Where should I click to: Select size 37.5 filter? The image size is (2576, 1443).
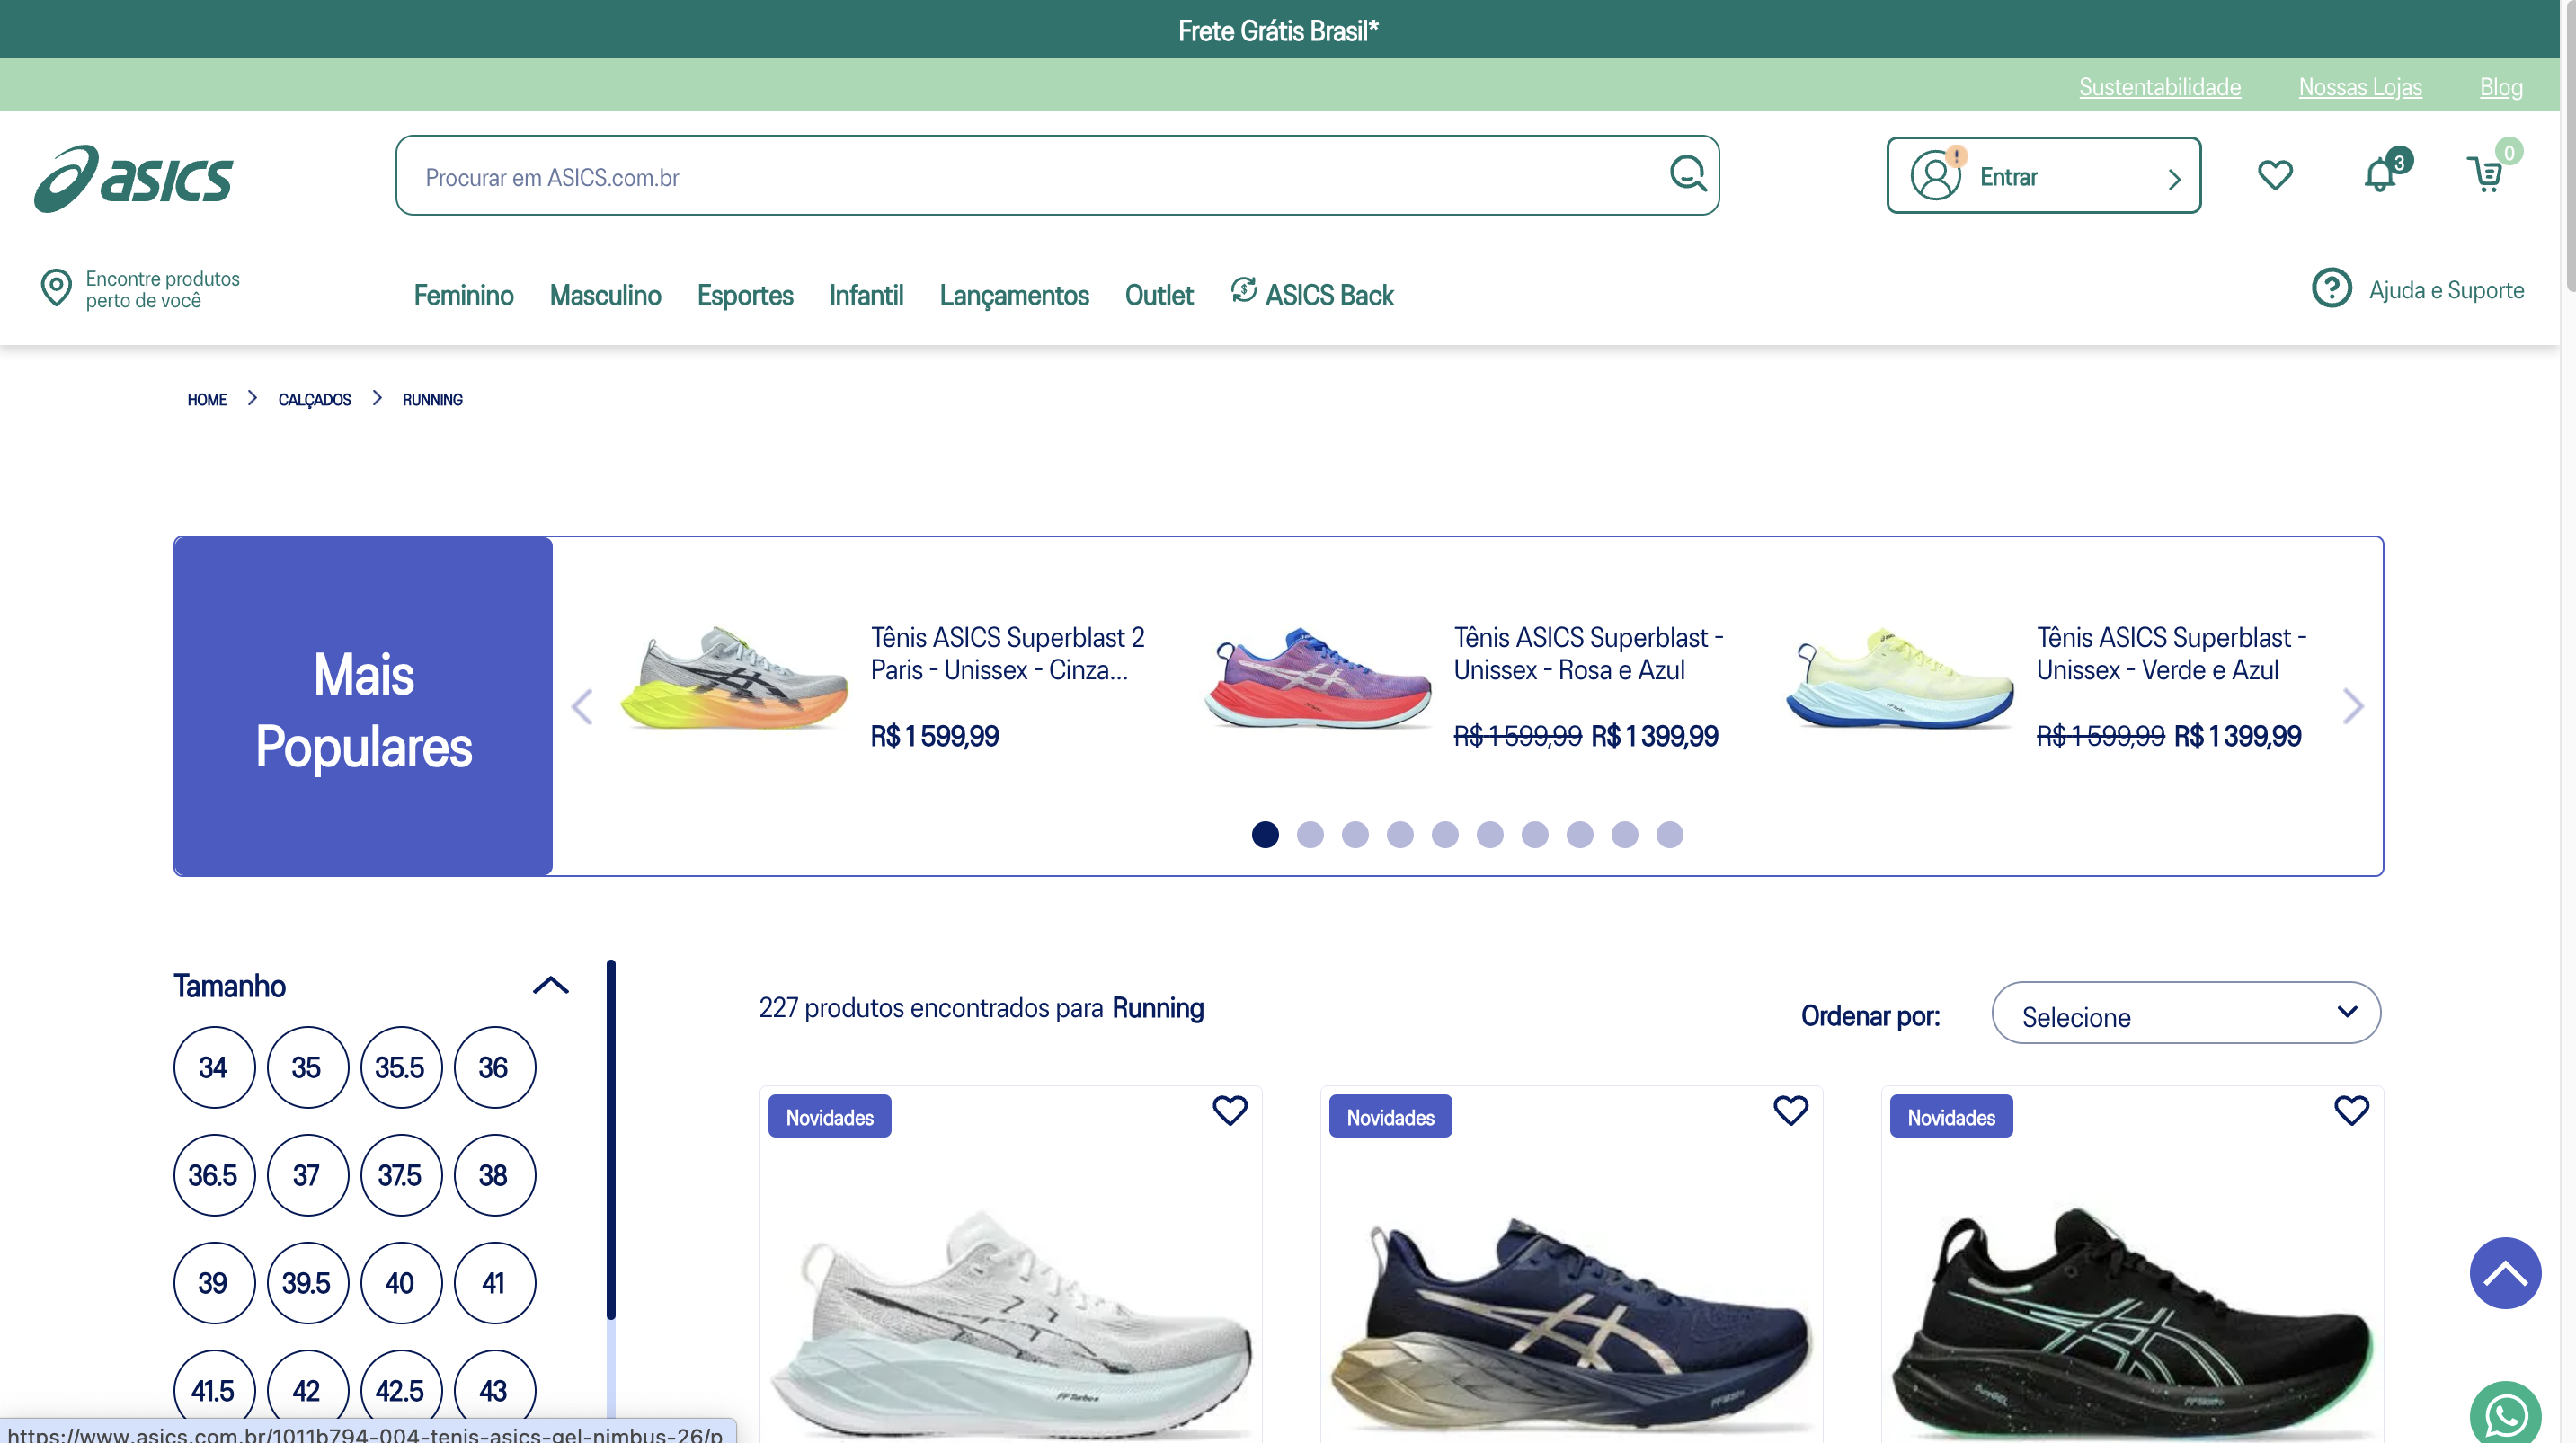click(x=400, y=1175)
